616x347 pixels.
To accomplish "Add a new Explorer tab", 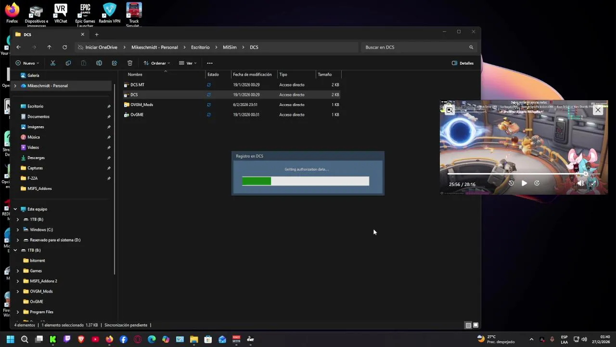I will point(96,35).
